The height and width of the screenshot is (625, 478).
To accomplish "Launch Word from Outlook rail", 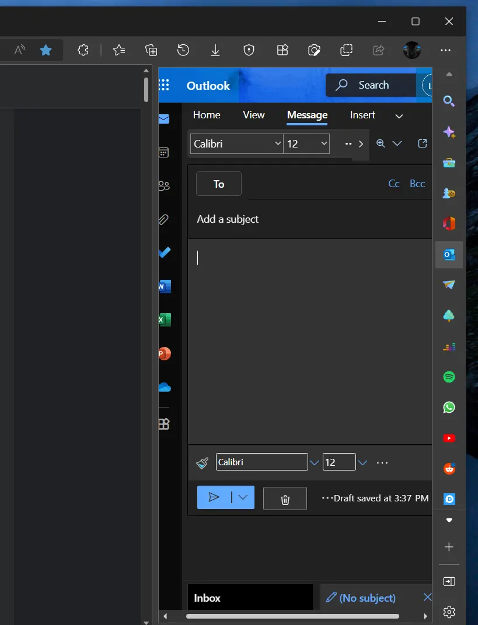I will pyautogui.click(x=165, y=286).
